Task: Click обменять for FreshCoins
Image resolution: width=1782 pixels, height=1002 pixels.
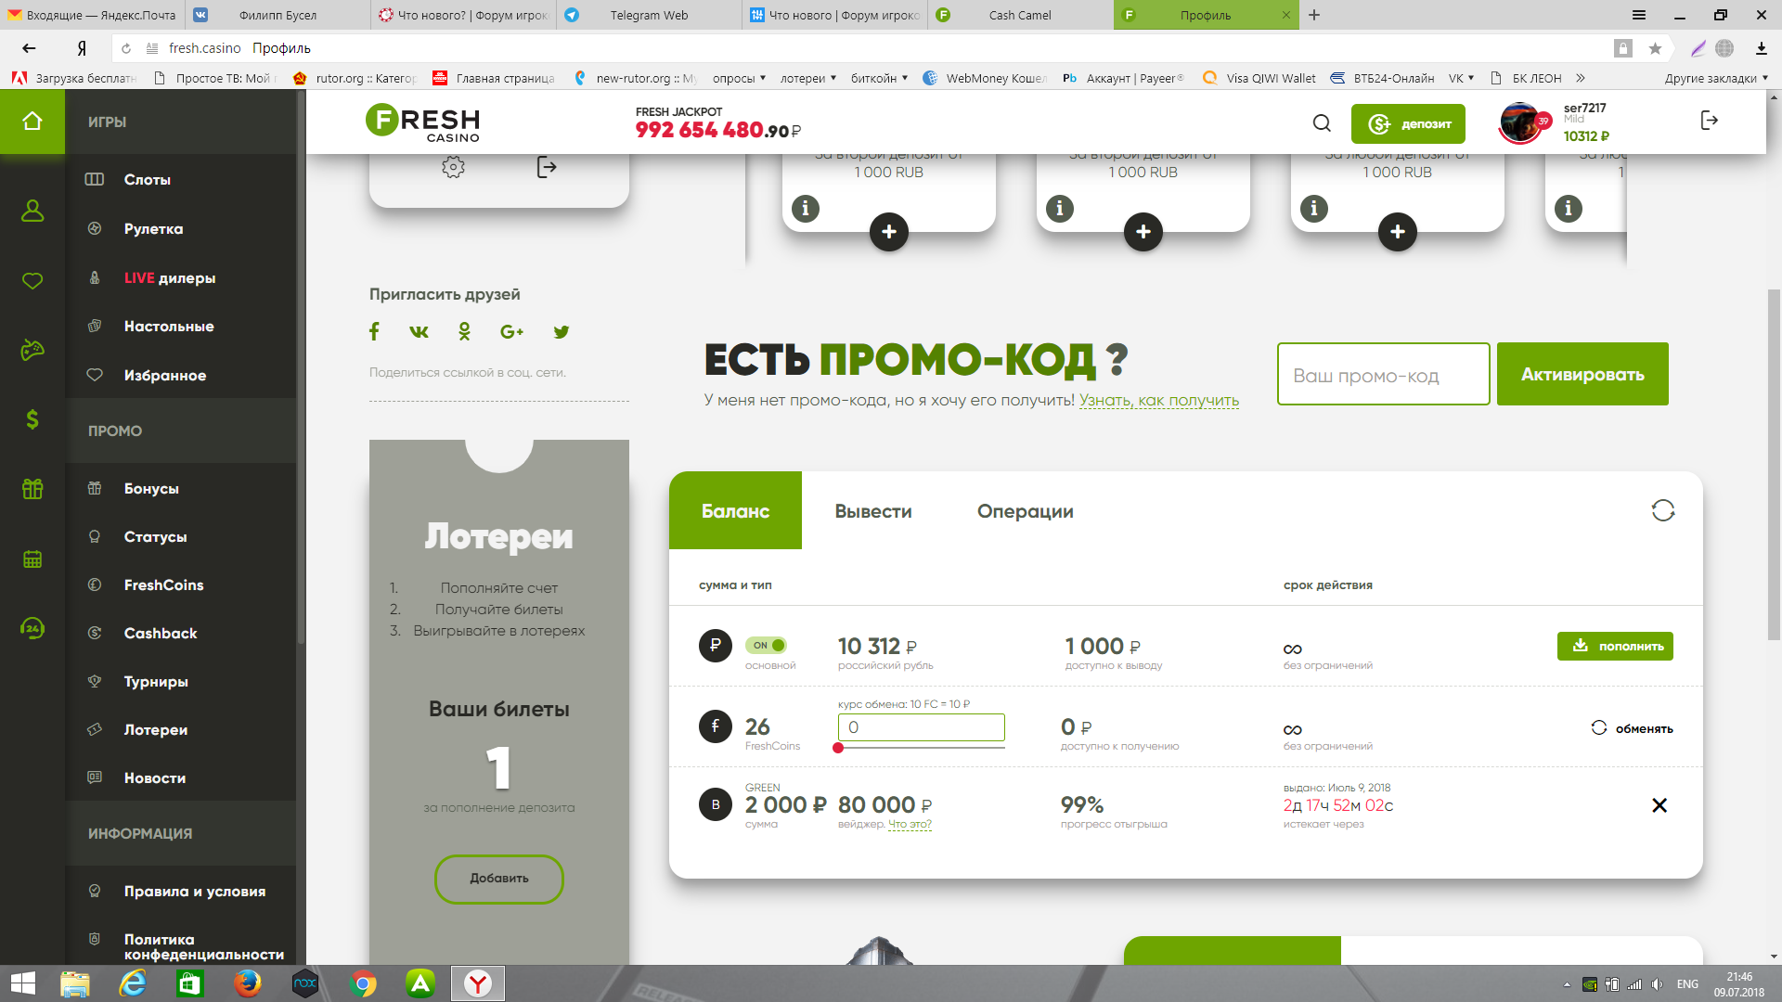Action: [x=1633, y=728]
